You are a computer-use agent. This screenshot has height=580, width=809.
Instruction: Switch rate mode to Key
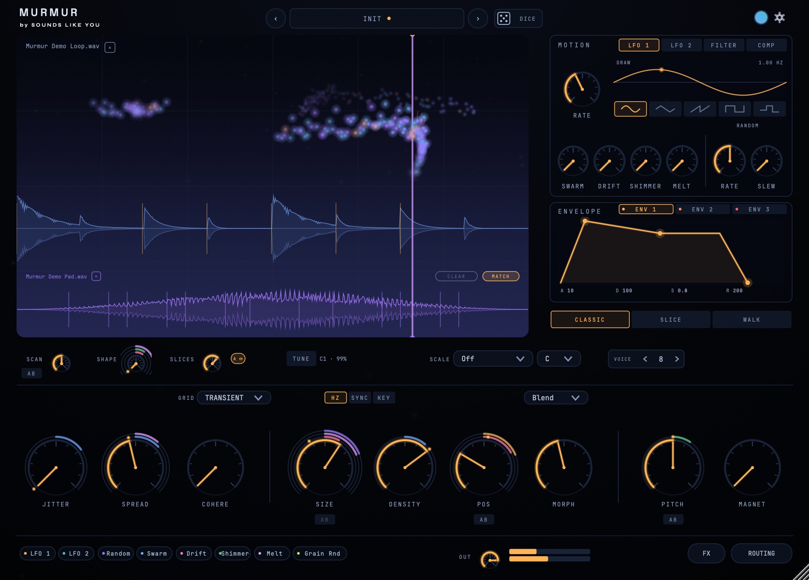coord(384,398)
